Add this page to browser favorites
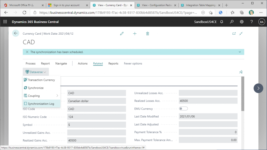 click(x=211, y=12)
